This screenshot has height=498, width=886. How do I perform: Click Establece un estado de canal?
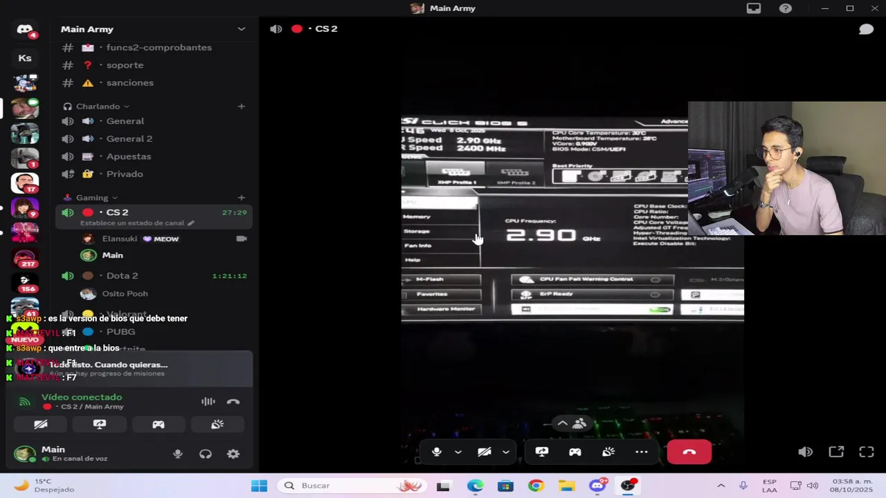coord(133,223)
